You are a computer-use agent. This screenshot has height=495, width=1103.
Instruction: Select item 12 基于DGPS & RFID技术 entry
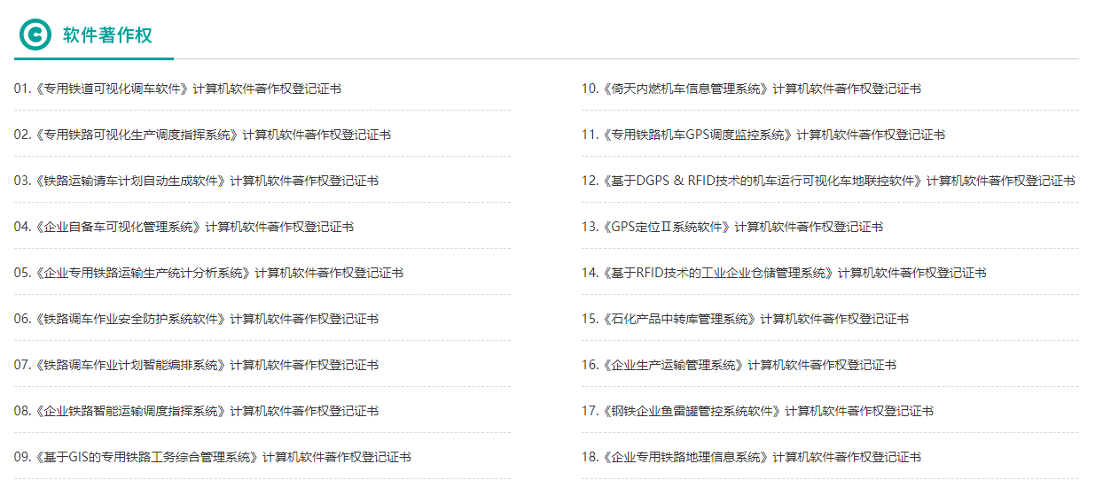(x=828, y=181)
